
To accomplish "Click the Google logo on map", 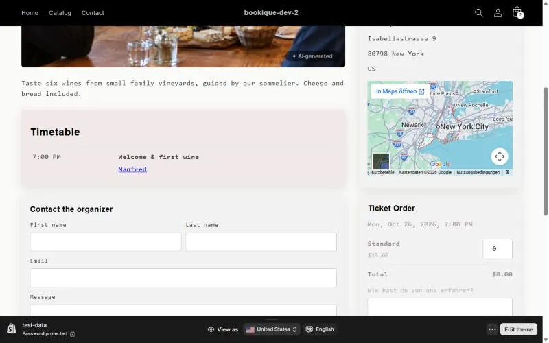I will 440,164.
